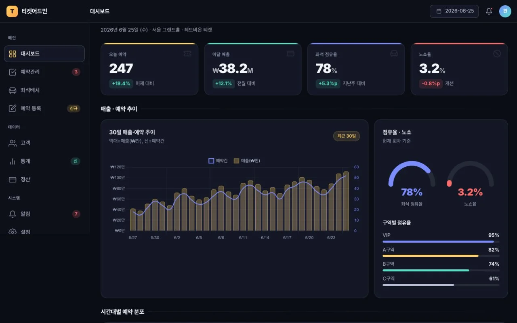Image resolution: width=517 pixels, height=323 pixels.
Task: Click the 95% VIP value
Action: click(x=494, y=235)
